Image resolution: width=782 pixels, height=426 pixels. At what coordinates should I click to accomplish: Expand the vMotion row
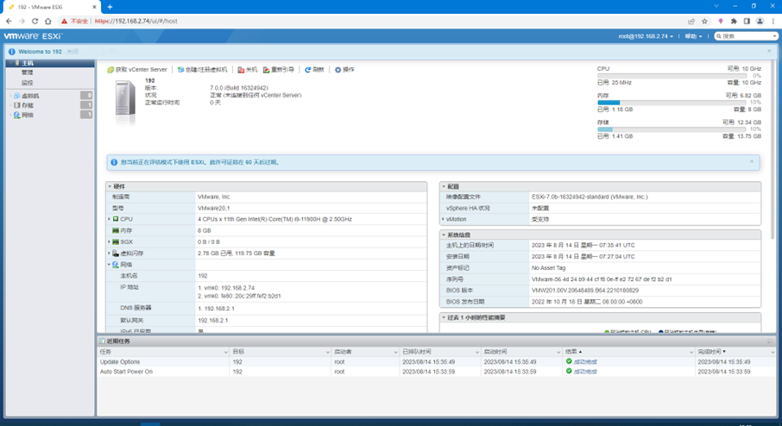point(443,219)
